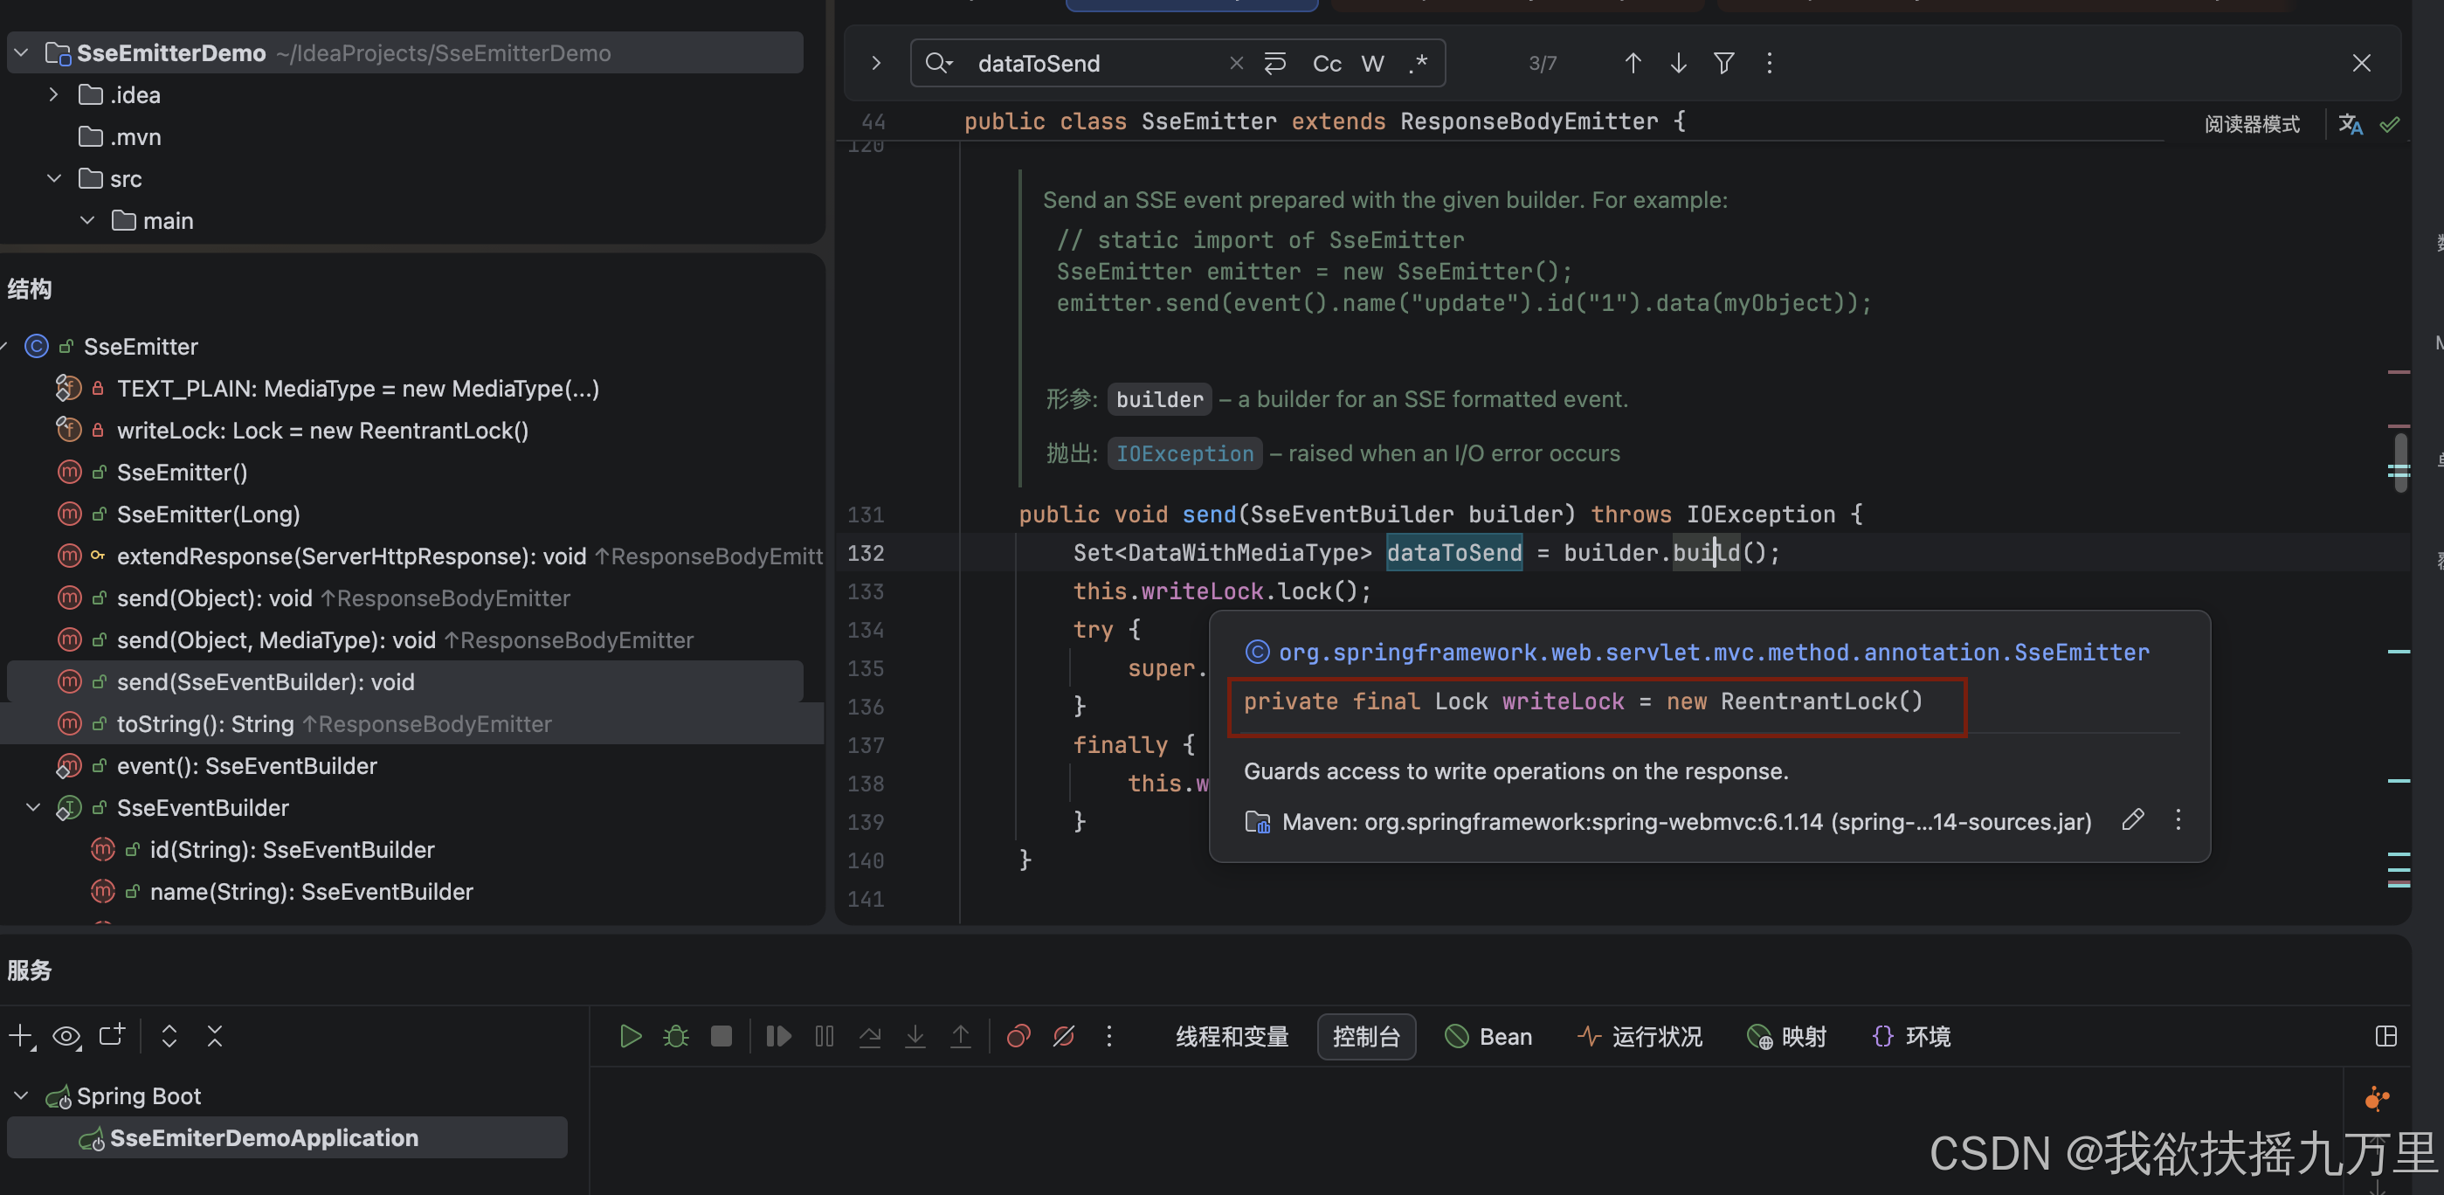Clear the dataToSend search text
The image size is (2444, 1195).
click(1235, 63)
